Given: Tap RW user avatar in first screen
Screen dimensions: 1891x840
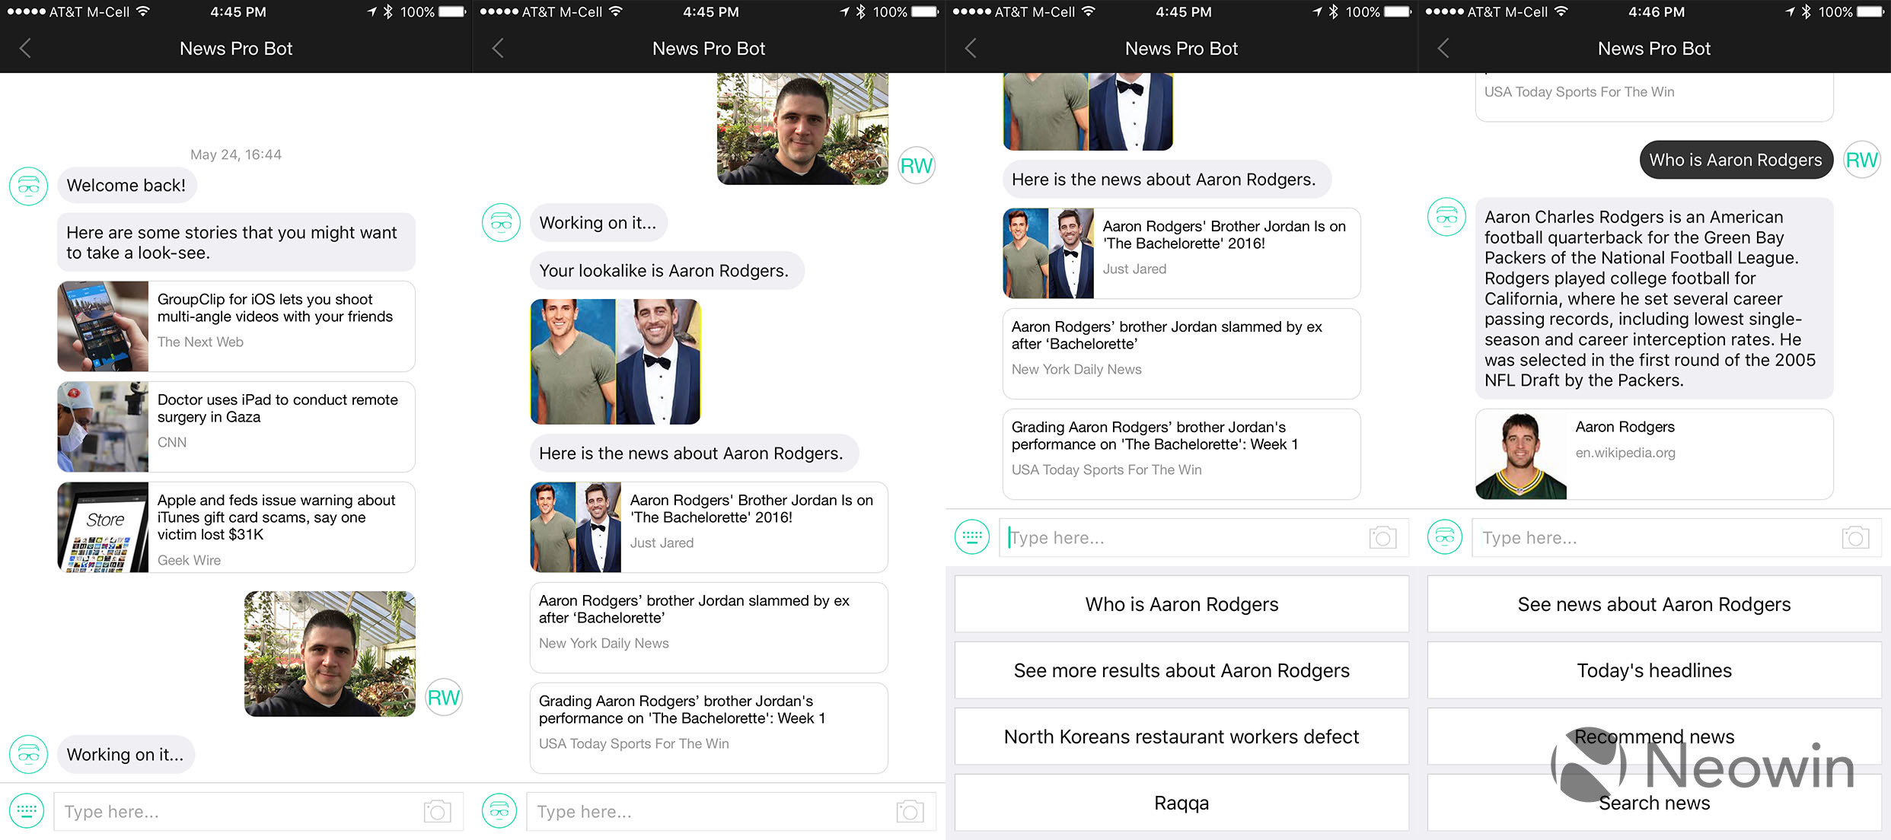Looking at the screenshot, I should tap(444, 698).
